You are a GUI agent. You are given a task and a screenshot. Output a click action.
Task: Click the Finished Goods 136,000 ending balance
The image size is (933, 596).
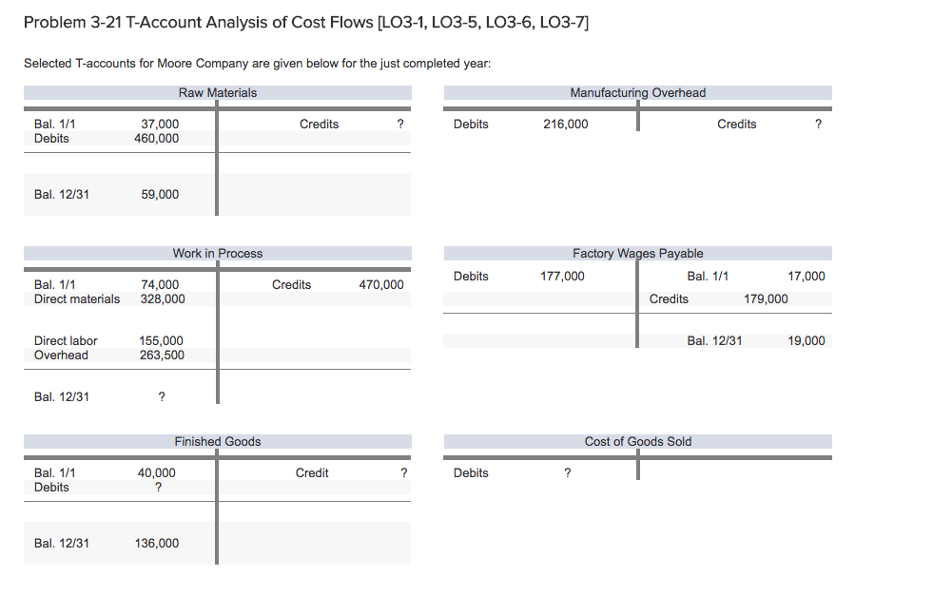(x=159, y=543)
